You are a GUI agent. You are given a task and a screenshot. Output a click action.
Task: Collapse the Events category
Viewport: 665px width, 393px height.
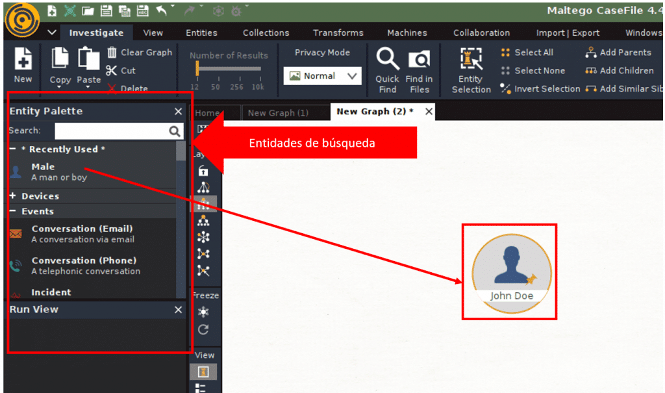coord(13,211)
